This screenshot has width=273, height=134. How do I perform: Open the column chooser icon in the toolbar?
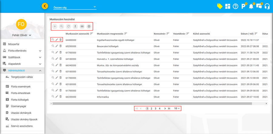[82, 27]
